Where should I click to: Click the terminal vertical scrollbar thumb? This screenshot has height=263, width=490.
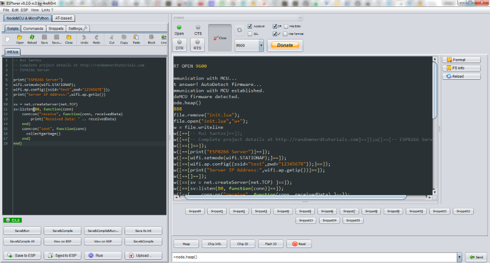point(434,91)
